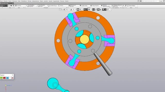Click in the command search field
The width and height of the screenshot is (165, 92).
(151, 1)
